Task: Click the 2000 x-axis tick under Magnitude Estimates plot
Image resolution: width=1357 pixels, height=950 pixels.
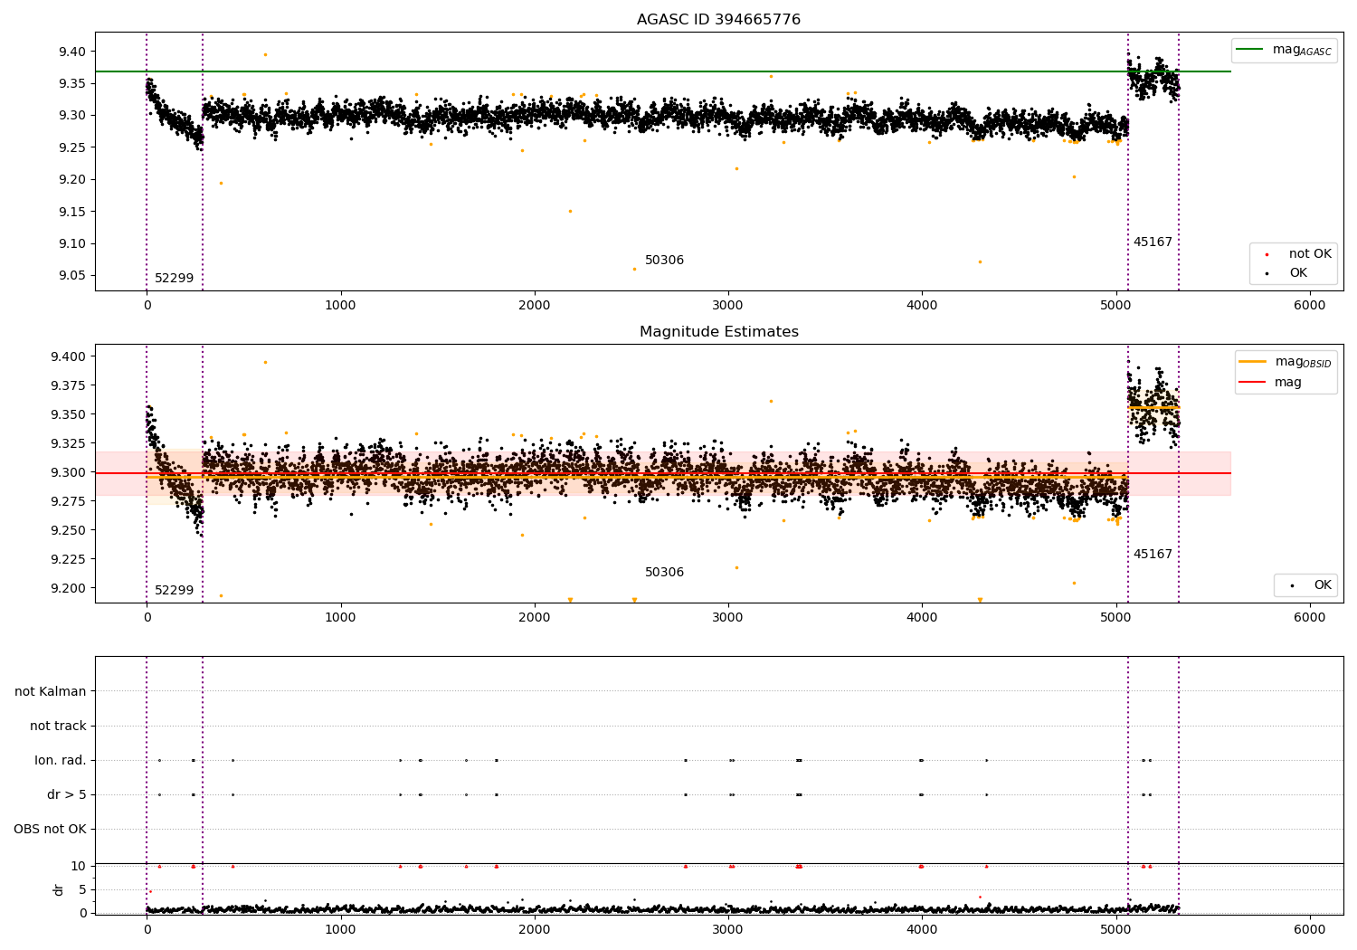Action: pos(535,618)
